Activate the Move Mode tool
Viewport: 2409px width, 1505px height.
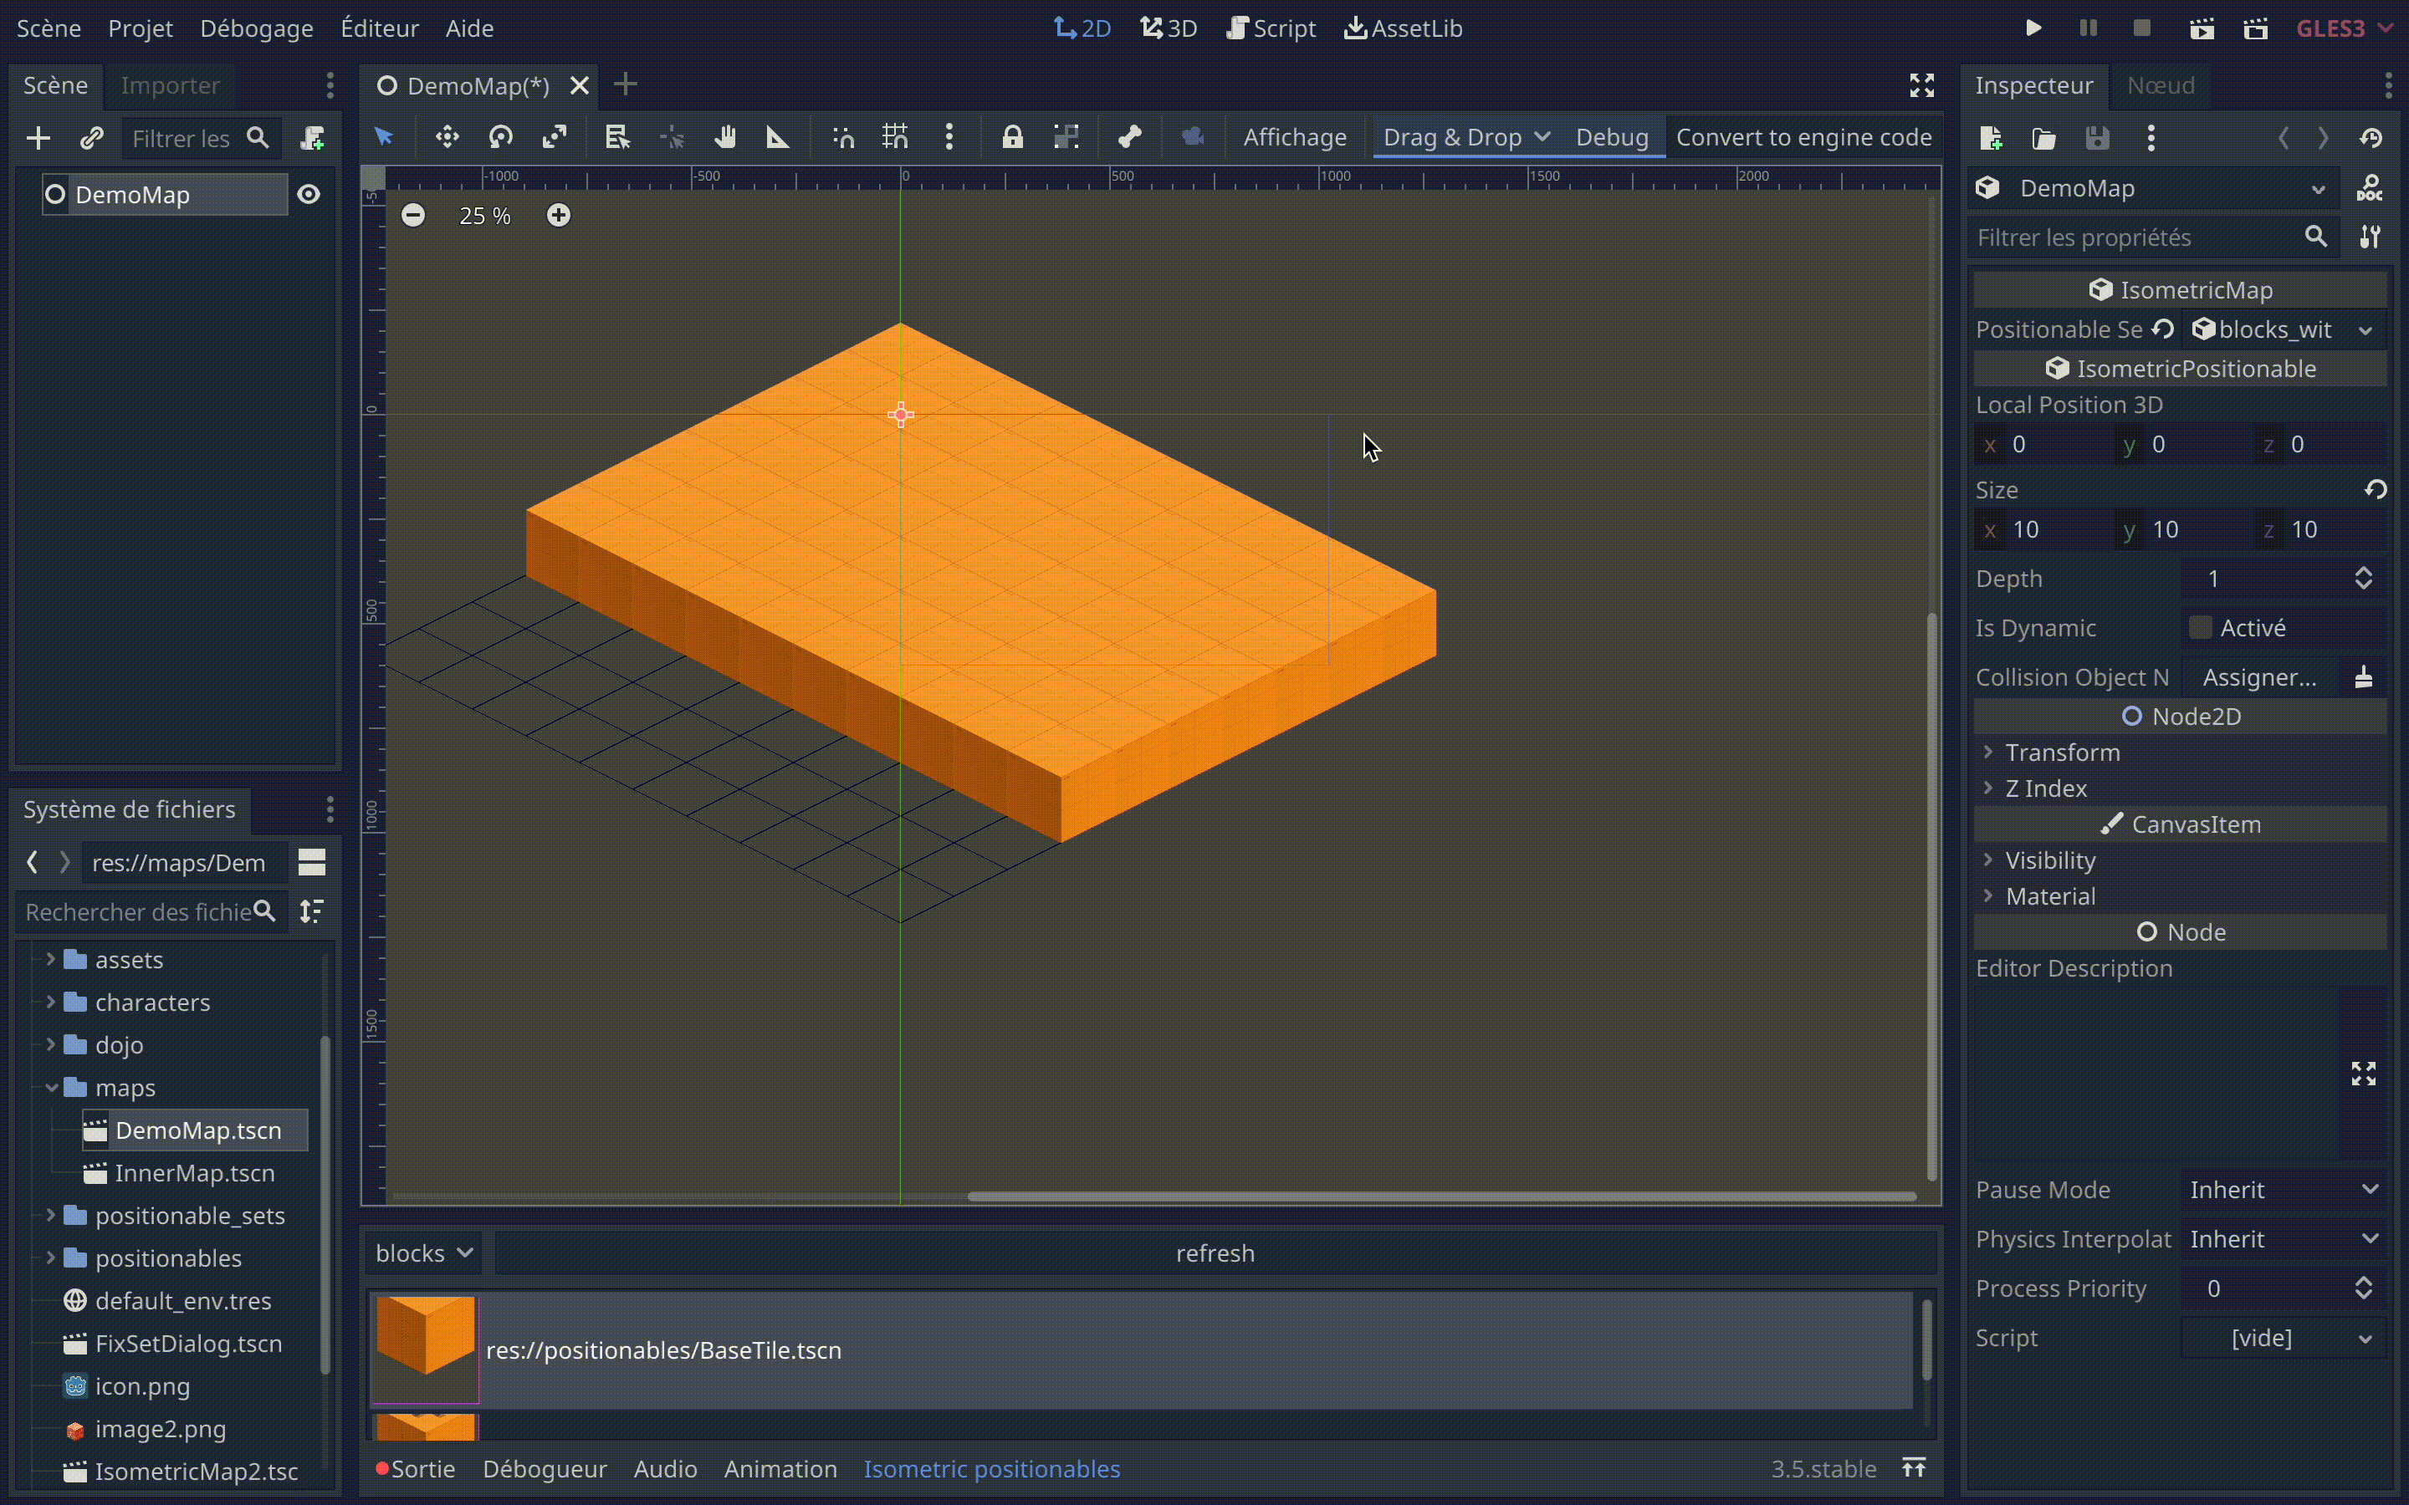click(x=447, y=137)
